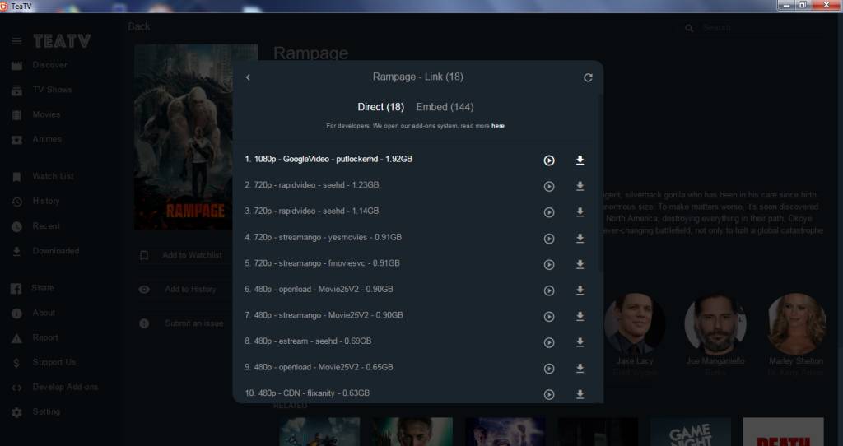Download link 8 estream seehd
Viewport: 843px width, 446px height.
[x=580, y=342]
